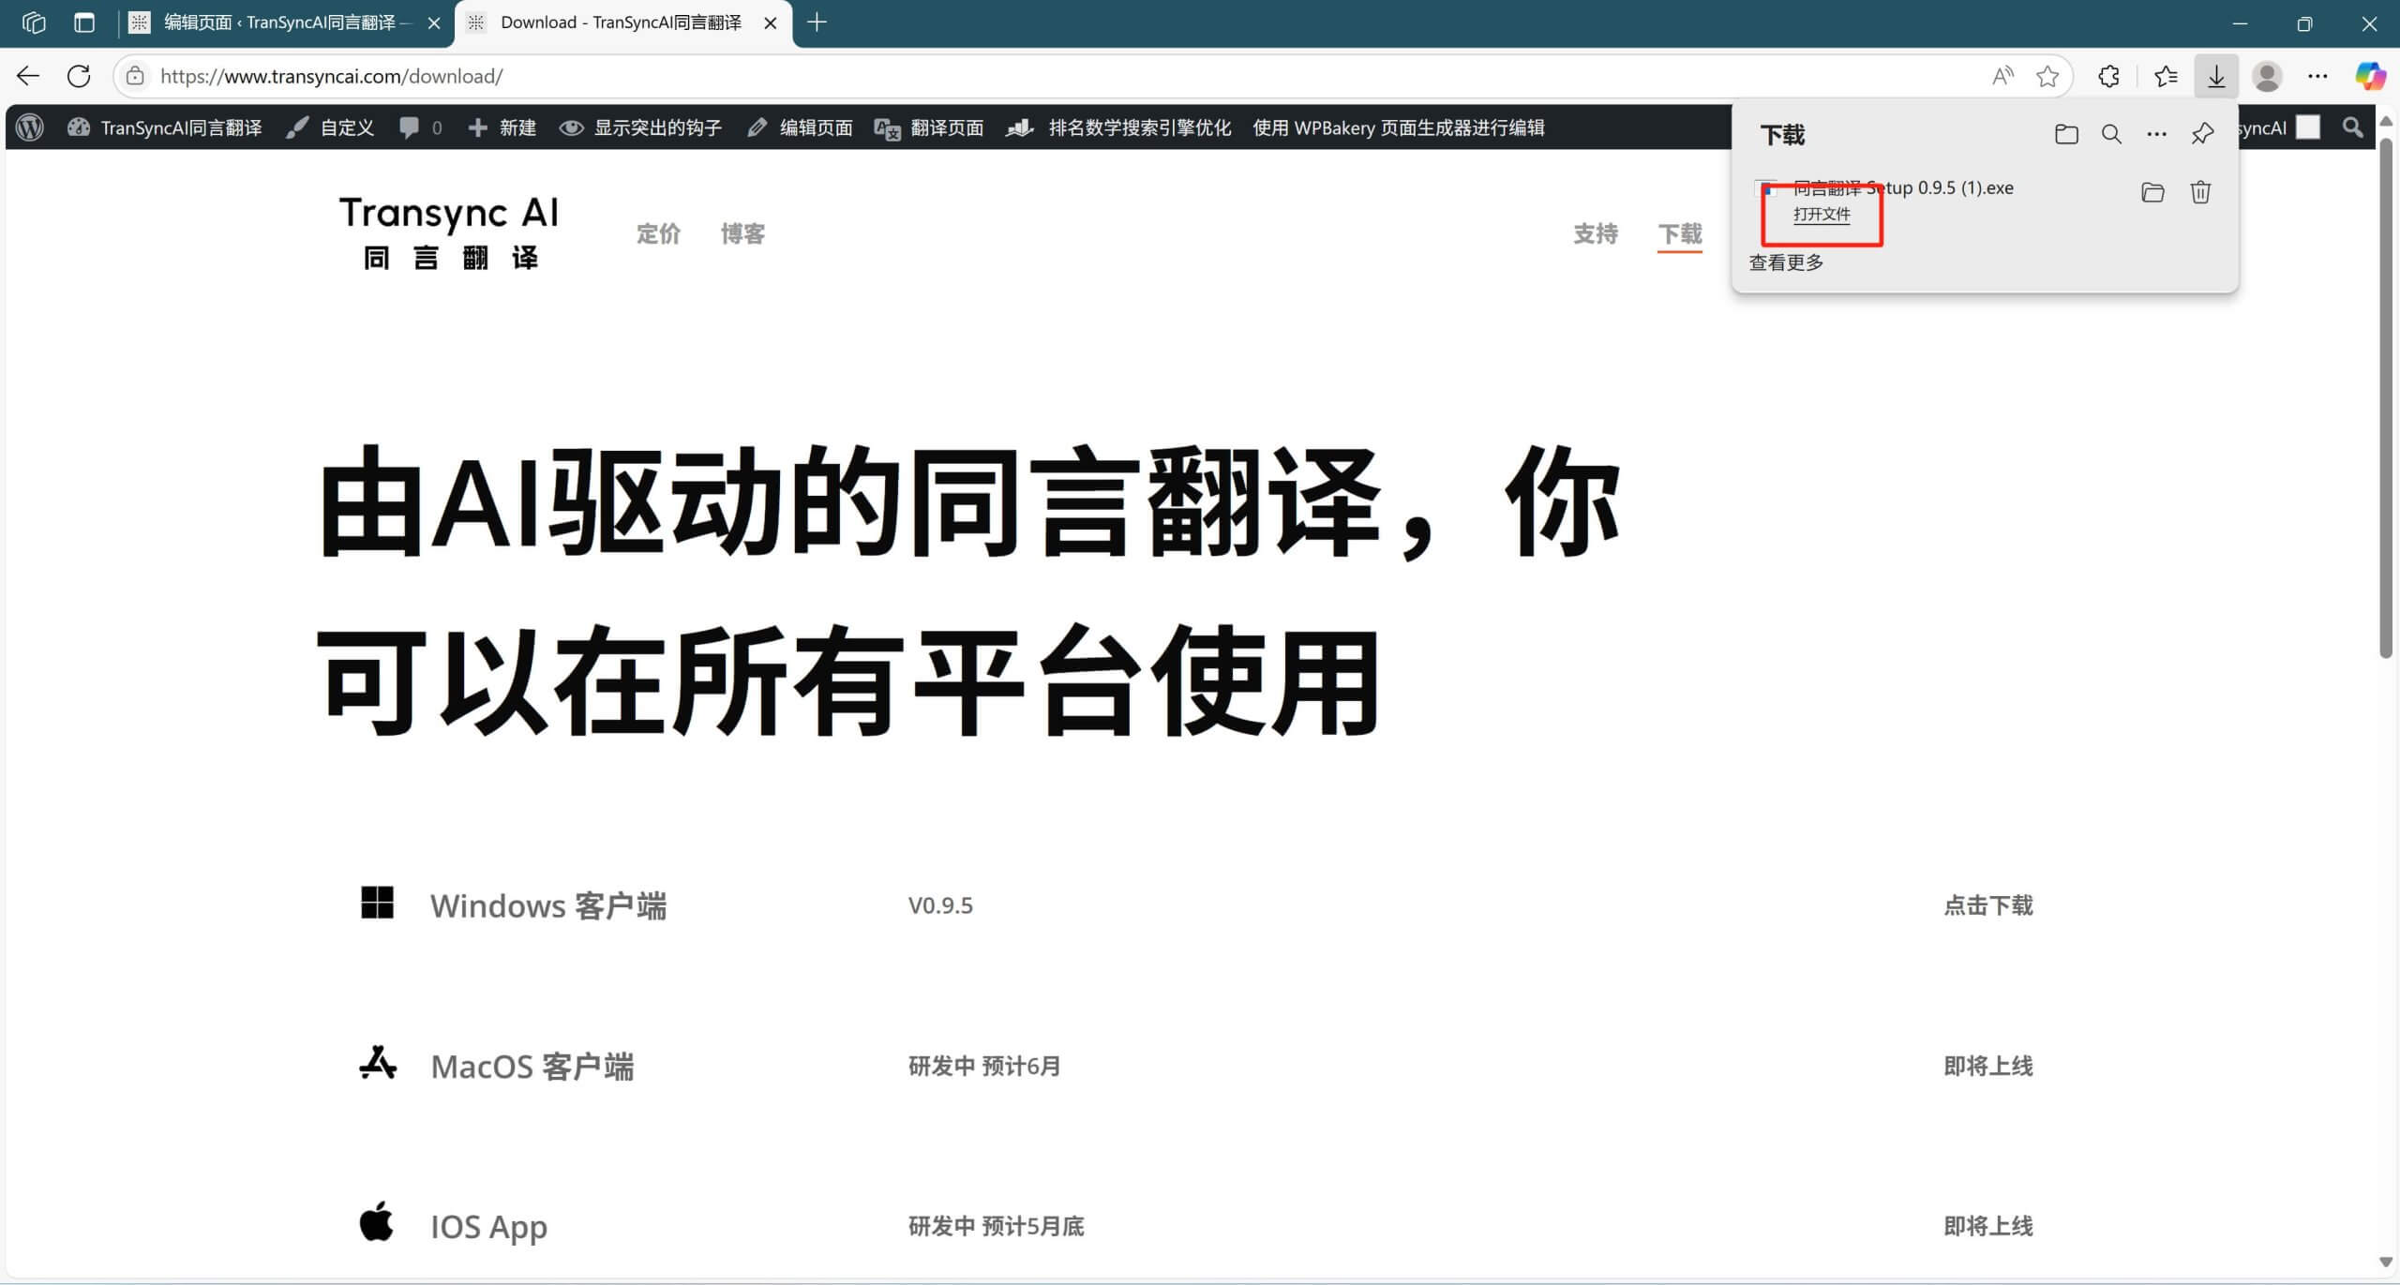Open browser Settings and more menu

[2317, 76]
